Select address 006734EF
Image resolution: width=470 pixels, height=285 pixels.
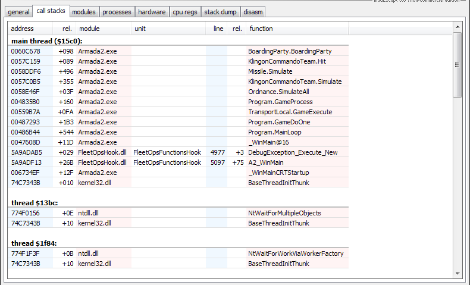[26, 173]
